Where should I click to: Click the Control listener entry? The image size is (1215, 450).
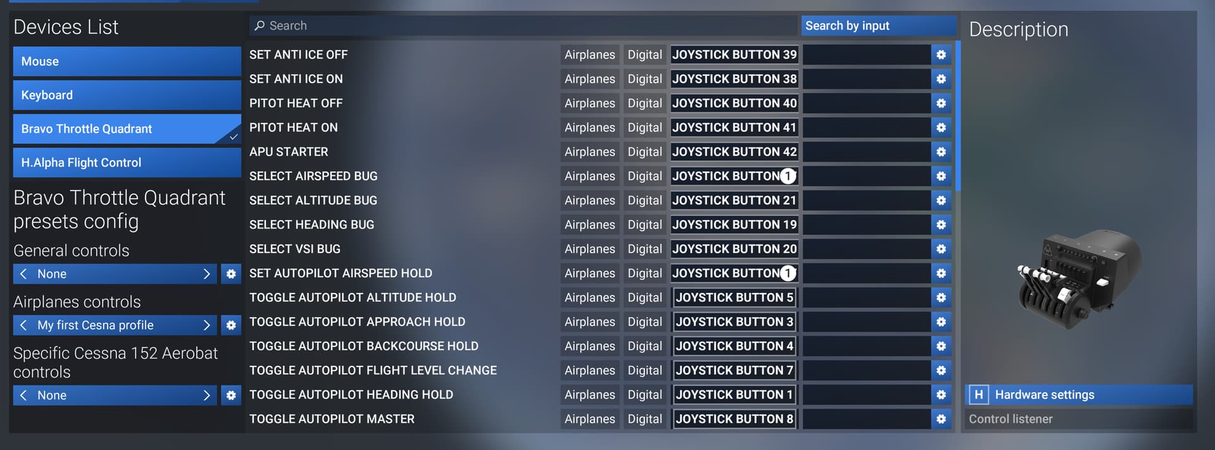click(1079, 419)
